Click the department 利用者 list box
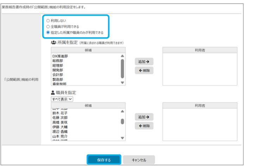This screenshot has height=166, width=271. (x=200, y=69)
